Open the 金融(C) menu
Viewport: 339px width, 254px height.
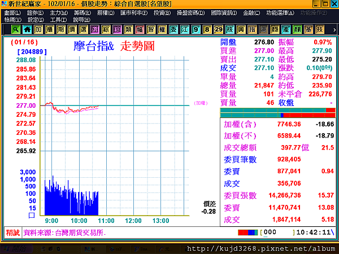251,13
